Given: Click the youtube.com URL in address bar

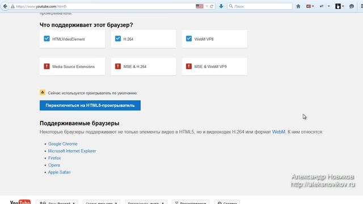Looking at the screenshot, I should click(41, 6).
